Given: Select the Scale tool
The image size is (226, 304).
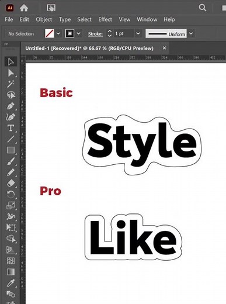Looking at the screenshot, I should [x=11, y=205].
